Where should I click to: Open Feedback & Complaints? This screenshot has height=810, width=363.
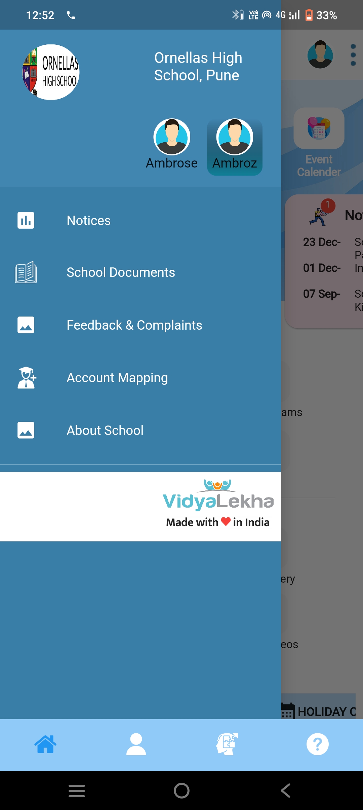140,325
